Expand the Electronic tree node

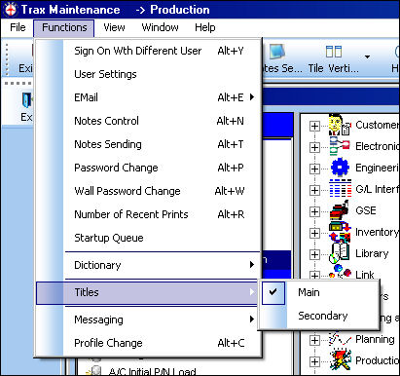[314, 147]
